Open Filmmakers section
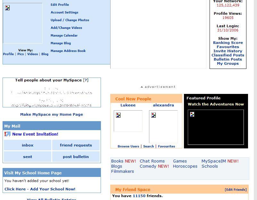 point(122,171)
